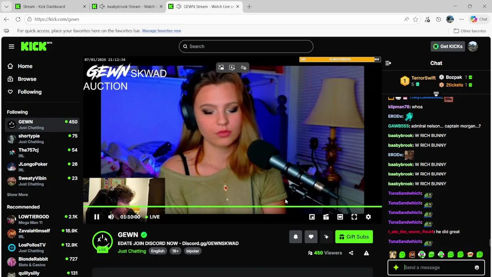
Task: Go back in browser
Action: pyautogui.click(x=7, y=19)
